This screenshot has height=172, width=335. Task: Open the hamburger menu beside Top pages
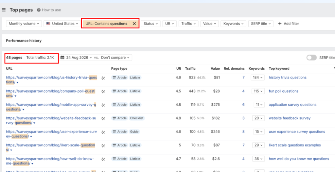coord(4,10)
